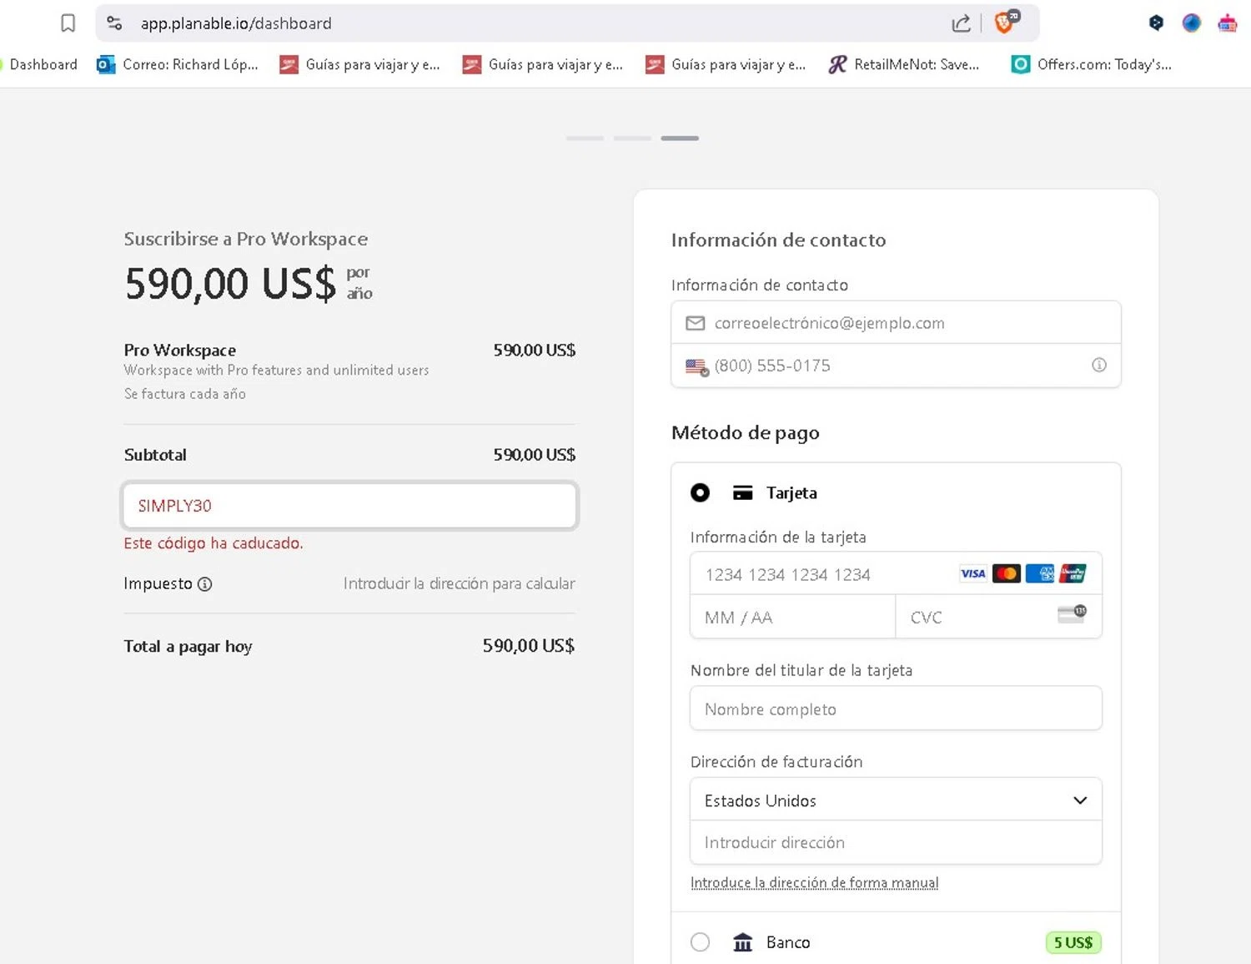Open the RetailMeNot bookmark
Screen dimensions: 1251x964
904,64
